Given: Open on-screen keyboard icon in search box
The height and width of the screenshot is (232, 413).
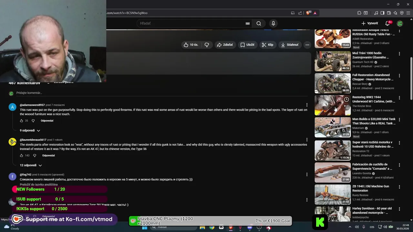Looking at the screenshot, I should 247,23.
